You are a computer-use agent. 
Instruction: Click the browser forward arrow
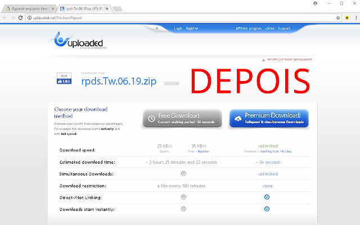(12, 17)
